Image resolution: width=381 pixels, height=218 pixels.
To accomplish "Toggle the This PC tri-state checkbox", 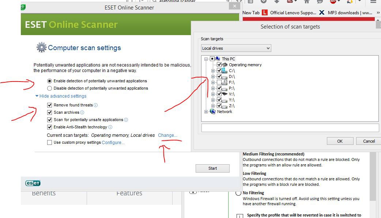I will point(212,59).
